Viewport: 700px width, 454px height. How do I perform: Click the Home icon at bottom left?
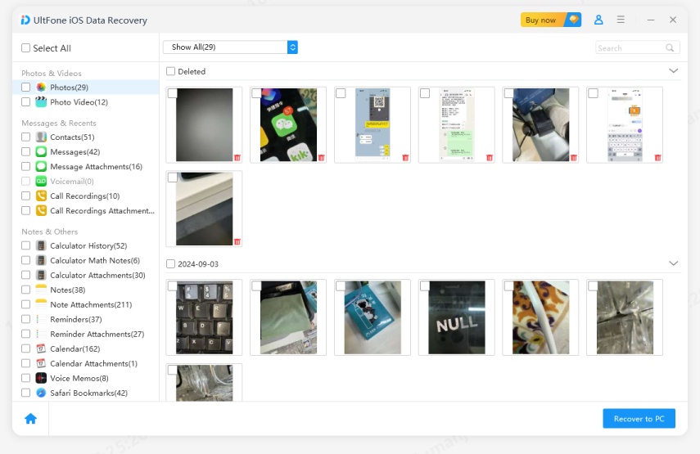coord(30,418)
